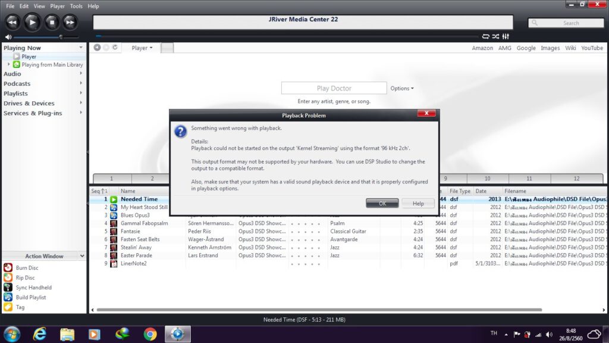Viewport: 609px width, 343px height.
Task: Refresh the view with reload icon
Action: [115, 48]
